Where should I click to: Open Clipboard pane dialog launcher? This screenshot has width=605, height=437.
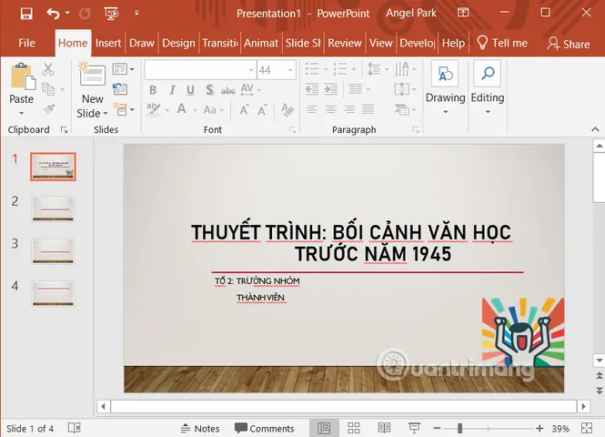(x=64, y=130)
